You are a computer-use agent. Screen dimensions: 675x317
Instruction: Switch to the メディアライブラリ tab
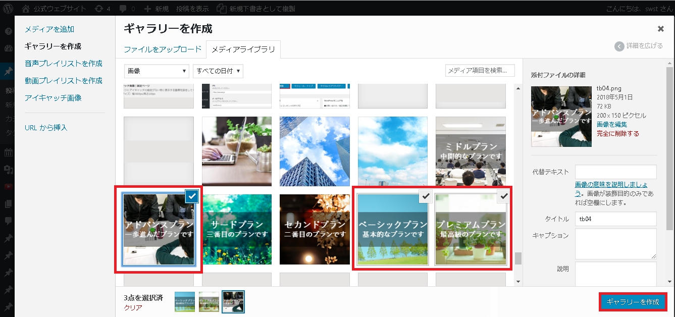click(x=243, y=49)
